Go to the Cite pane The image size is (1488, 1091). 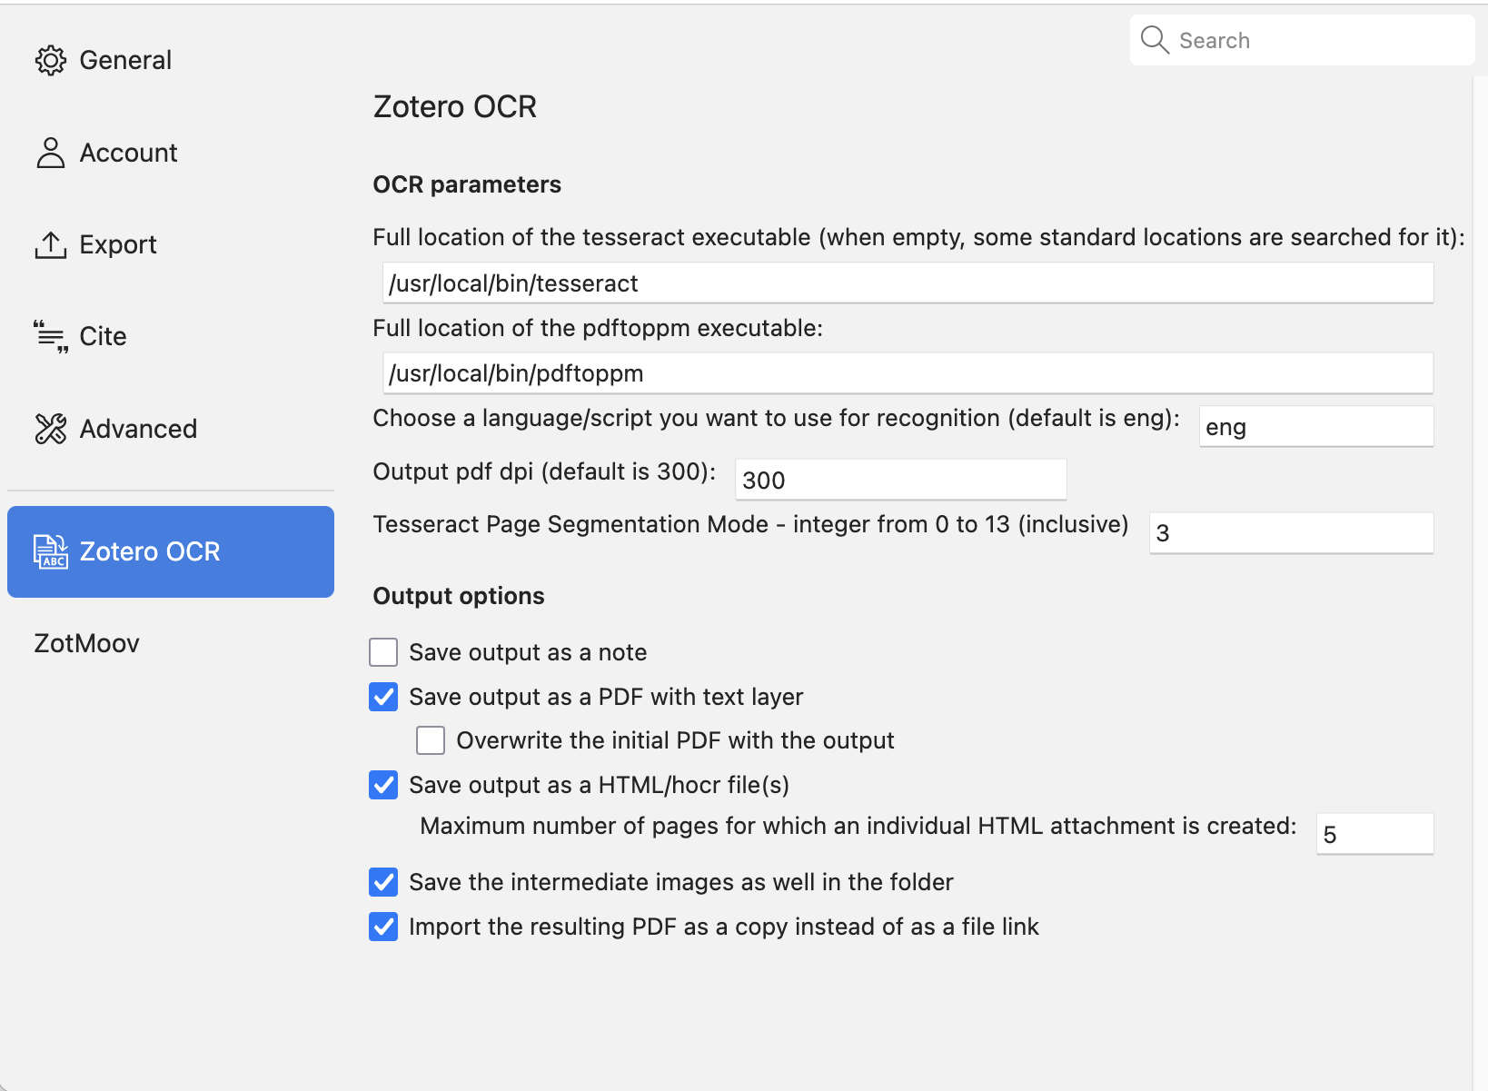click(171, 336)
